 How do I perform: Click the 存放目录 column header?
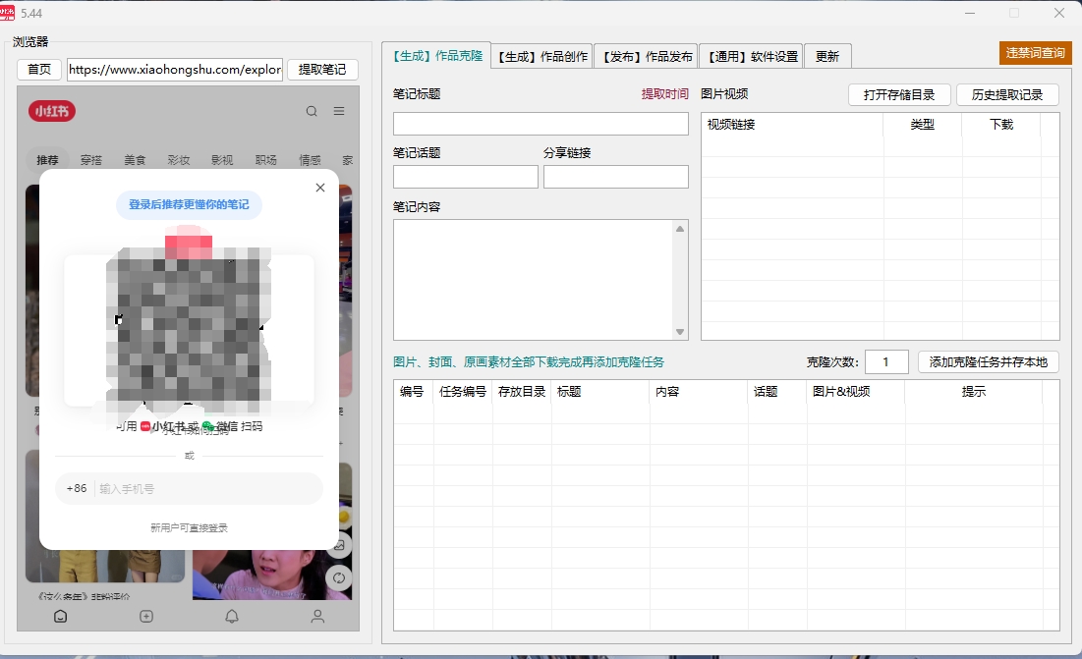(522, 392)
